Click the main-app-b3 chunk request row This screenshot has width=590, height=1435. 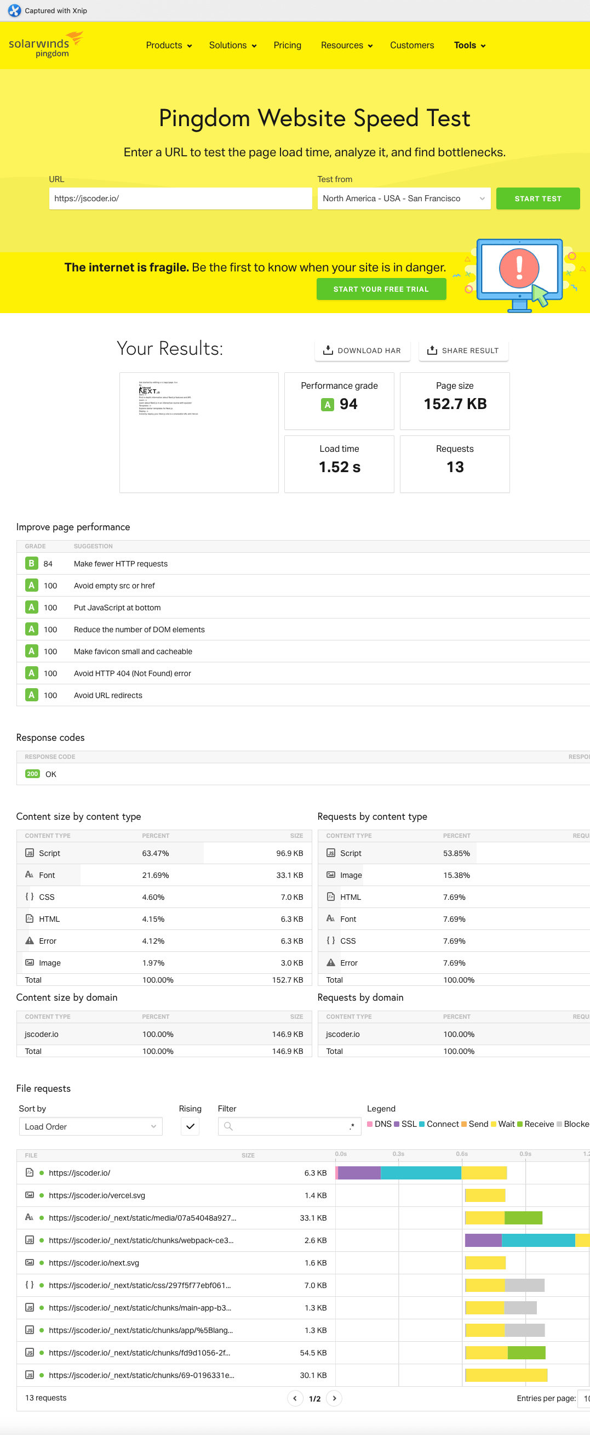pos(303,1307)
